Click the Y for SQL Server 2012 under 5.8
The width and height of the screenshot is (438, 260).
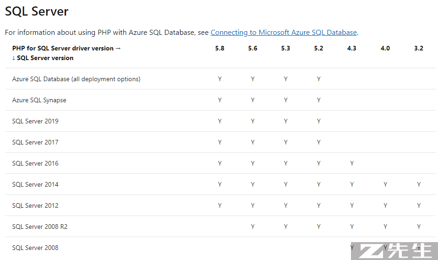click(x=220, y=205)
